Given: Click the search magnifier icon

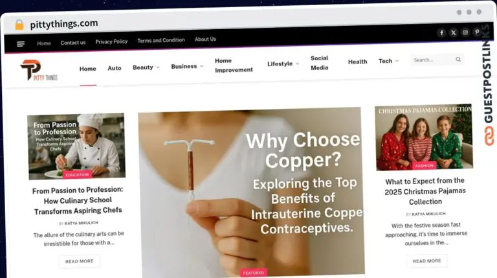Looking at the screenshot, I should click(x=458, y=60).
